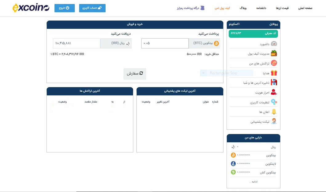Click the بیتکوین کش asset row label

point(268,173)
